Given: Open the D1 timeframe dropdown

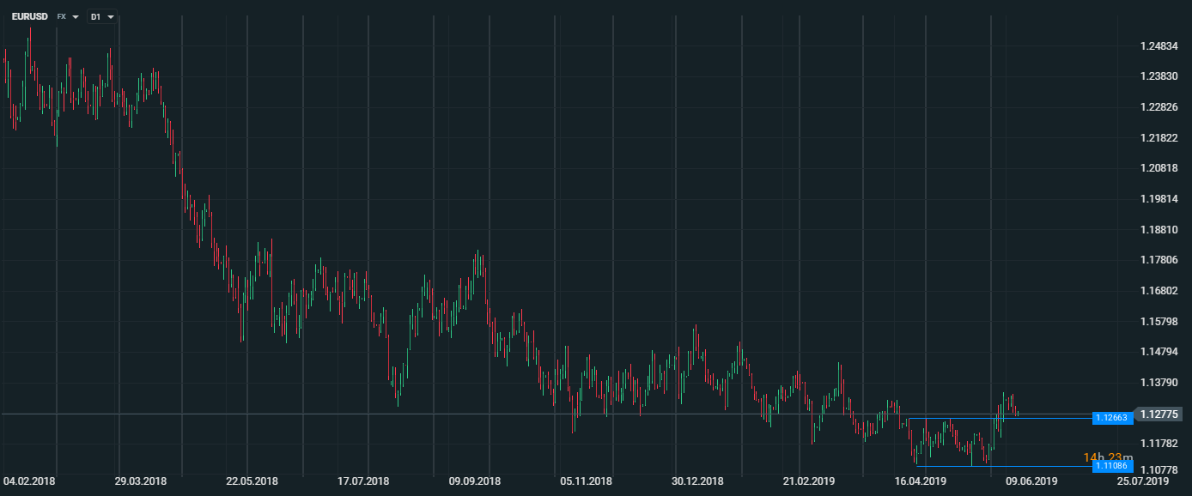Looking at the screenshot, I should pyautogui.click(x=102, y=16).
